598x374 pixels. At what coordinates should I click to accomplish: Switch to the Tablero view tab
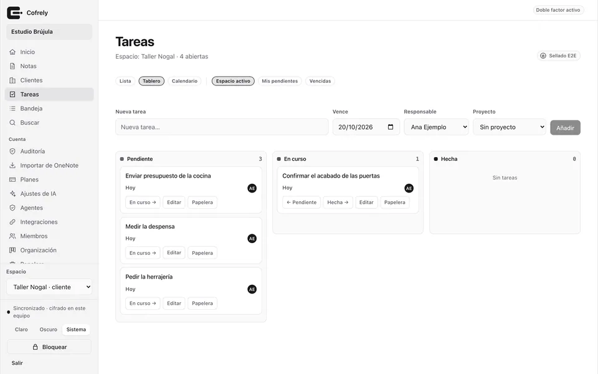(x=151, y=81)
